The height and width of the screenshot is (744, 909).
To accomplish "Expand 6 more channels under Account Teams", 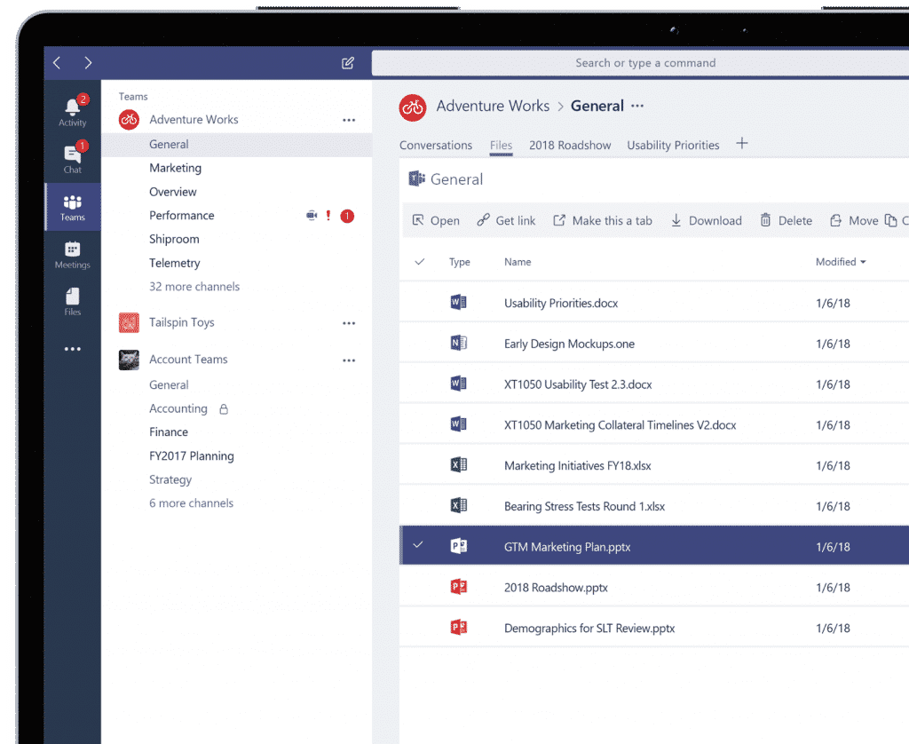I will point(191,503).
